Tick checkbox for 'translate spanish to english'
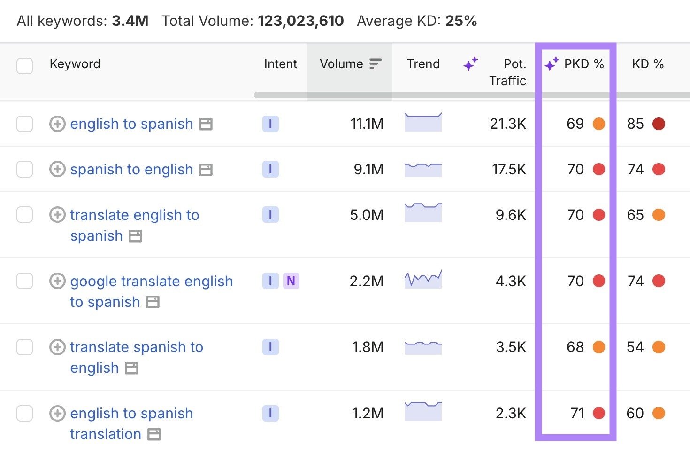The width and height of the screenshot is (690, 454). [x=24, y=347]
